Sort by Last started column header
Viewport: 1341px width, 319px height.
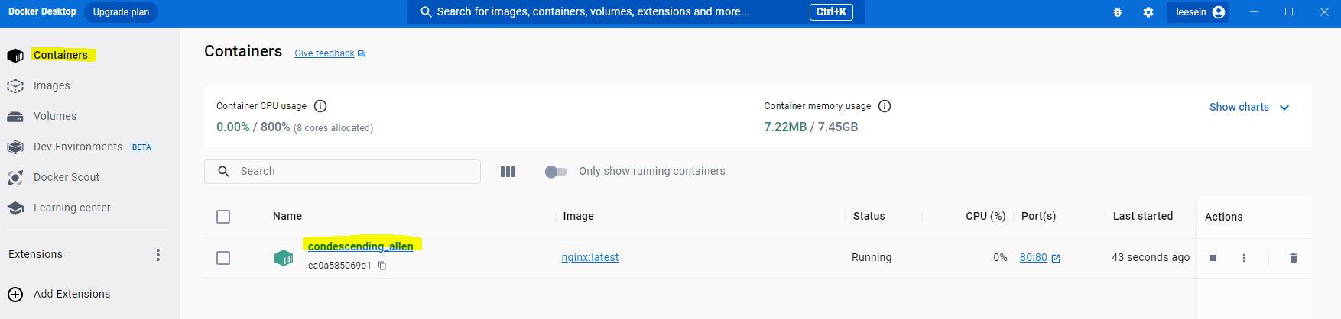[1143, 216]
